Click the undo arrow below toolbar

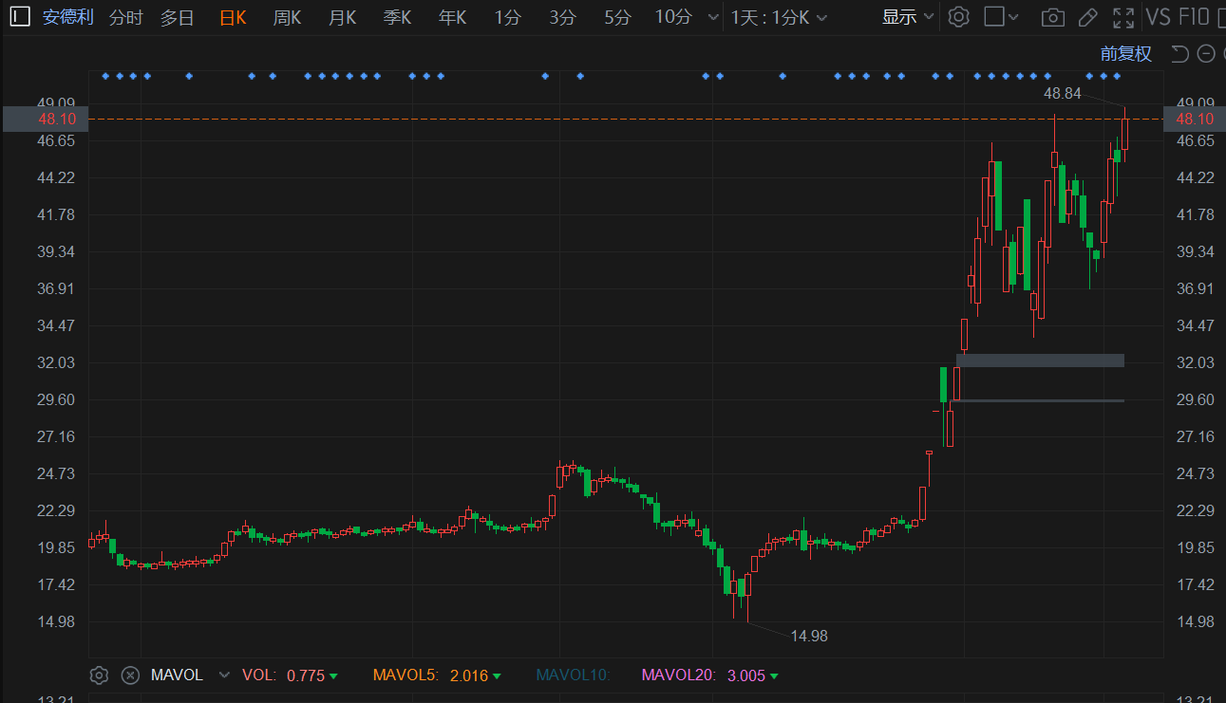point(1179,54)
